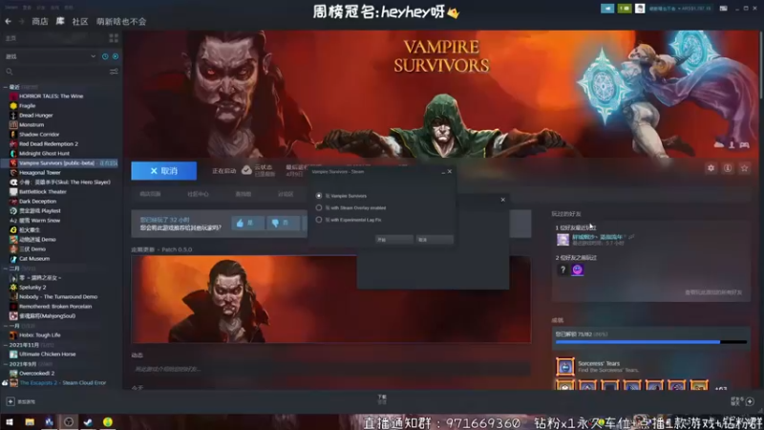This screenshot has width=764, height=430.
Task: Go back with the back arrow
Action: click(x=9, y=21)
